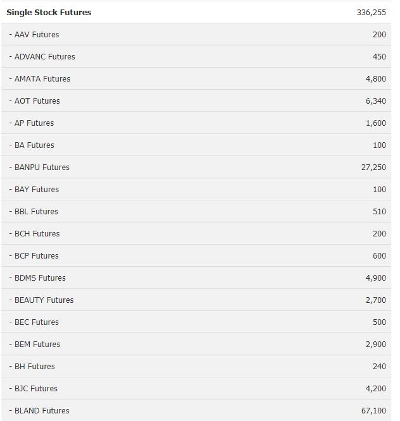Open the BANPU Futures entry

pyautogui.click(x=42, y=168)
